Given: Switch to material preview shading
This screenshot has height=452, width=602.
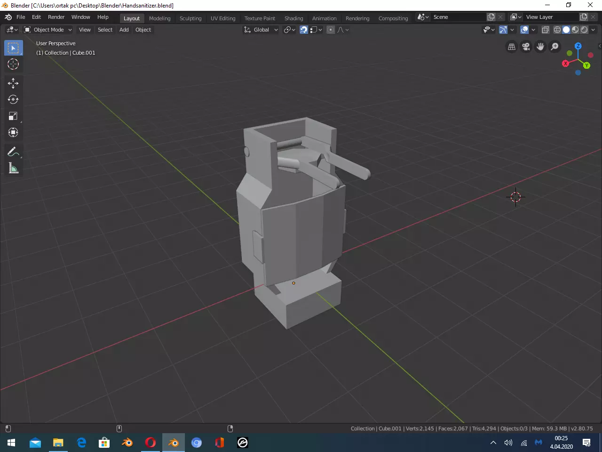Looking at the screenshot, I should (x=575, y=30).
